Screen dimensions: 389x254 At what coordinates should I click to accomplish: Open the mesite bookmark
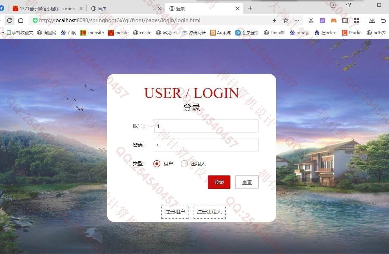[x=118, y=32]
